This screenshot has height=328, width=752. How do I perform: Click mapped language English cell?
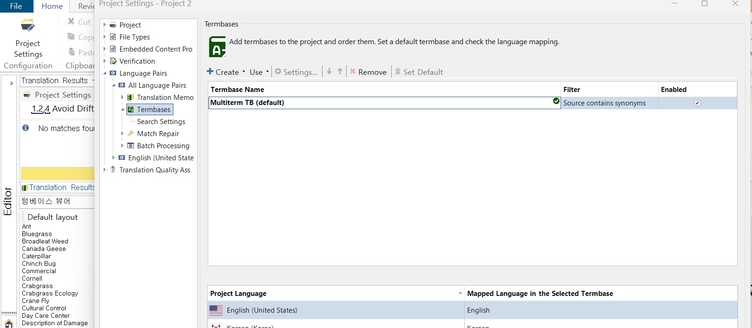coord(601,310)
